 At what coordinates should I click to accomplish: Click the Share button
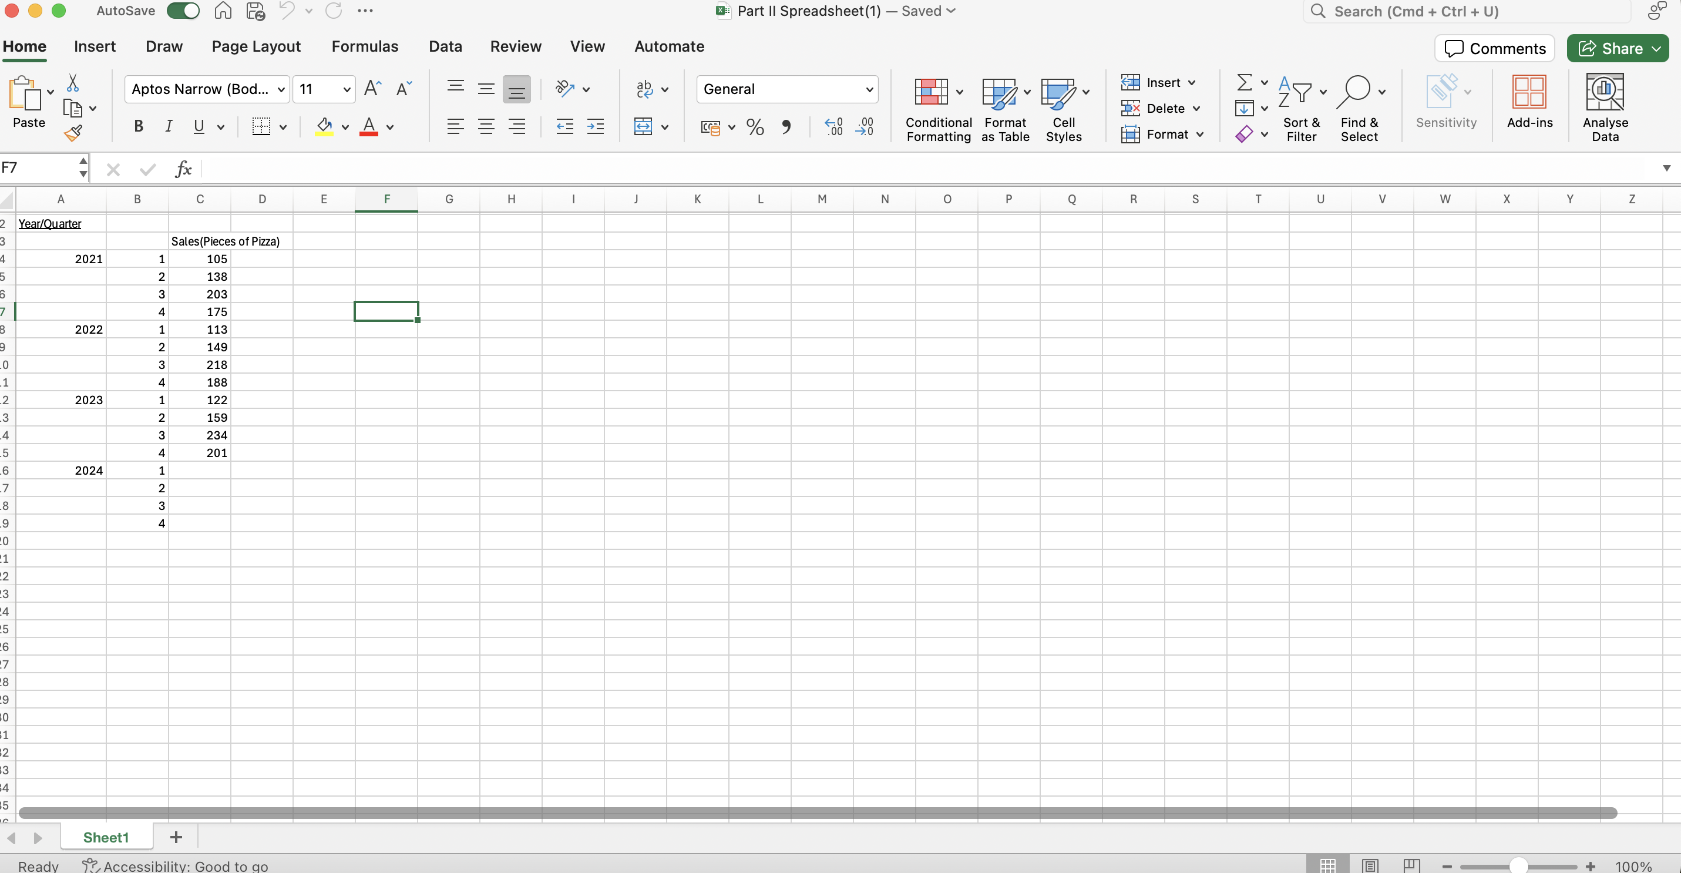pos(1610,48)
